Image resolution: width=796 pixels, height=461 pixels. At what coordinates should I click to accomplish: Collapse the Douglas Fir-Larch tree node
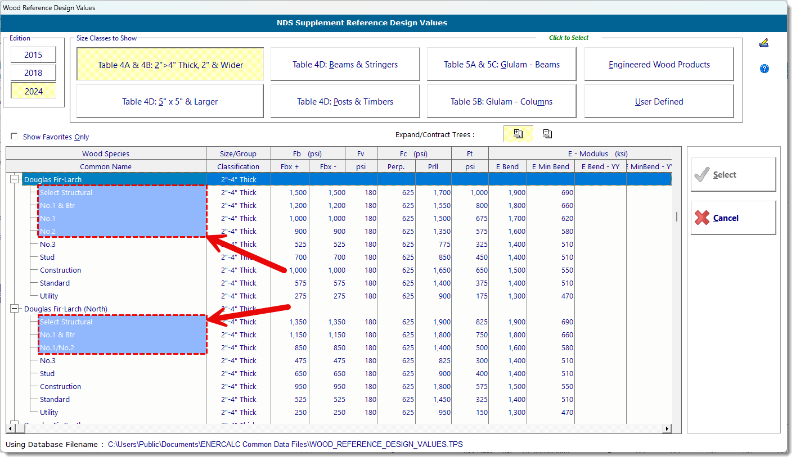point(14,179)
